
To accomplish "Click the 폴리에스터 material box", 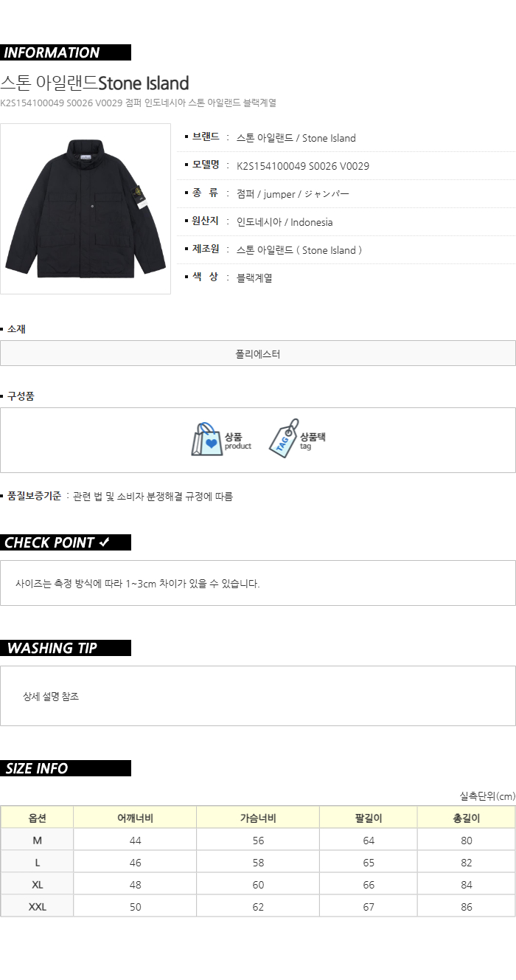I will coord(258,353).
